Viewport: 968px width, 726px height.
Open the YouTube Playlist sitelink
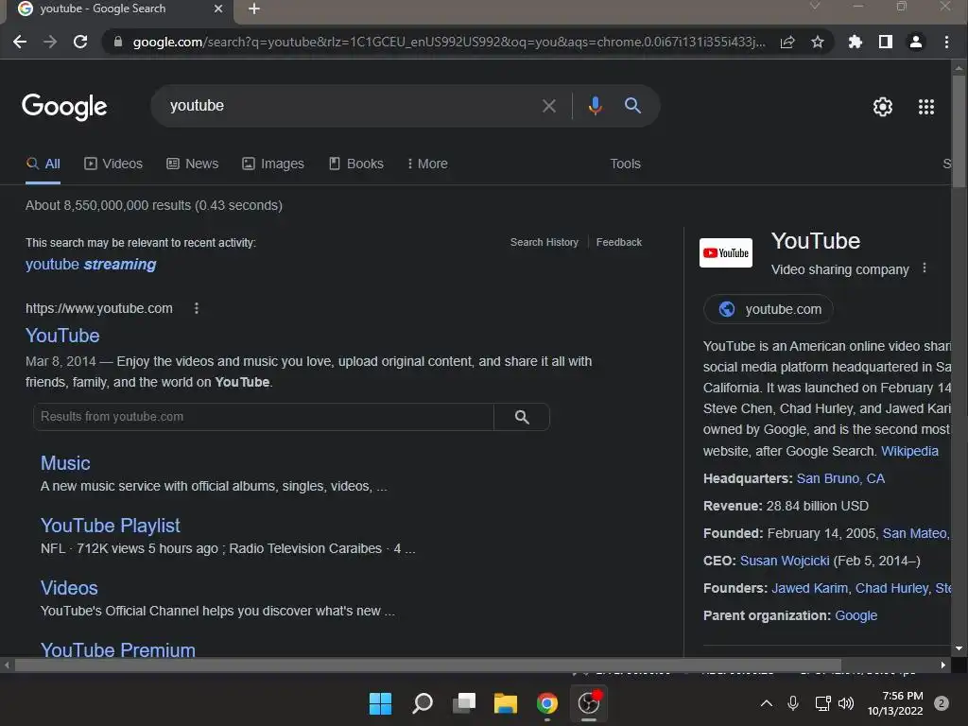click(111, 526)
